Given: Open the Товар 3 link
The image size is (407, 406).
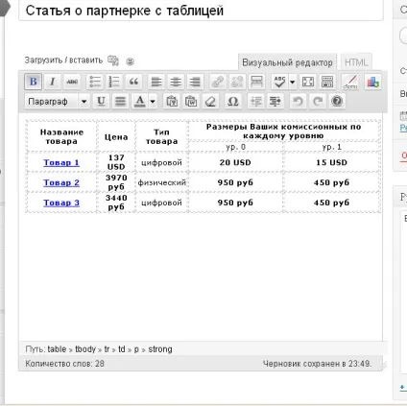Looking at the screenshot, I should [x=61, y=203].
